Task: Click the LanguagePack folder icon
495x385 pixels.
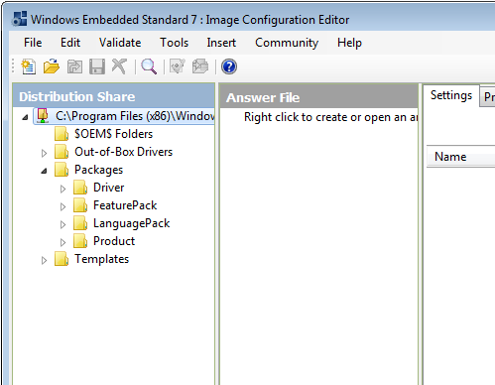Action: [x=80, y=223]
